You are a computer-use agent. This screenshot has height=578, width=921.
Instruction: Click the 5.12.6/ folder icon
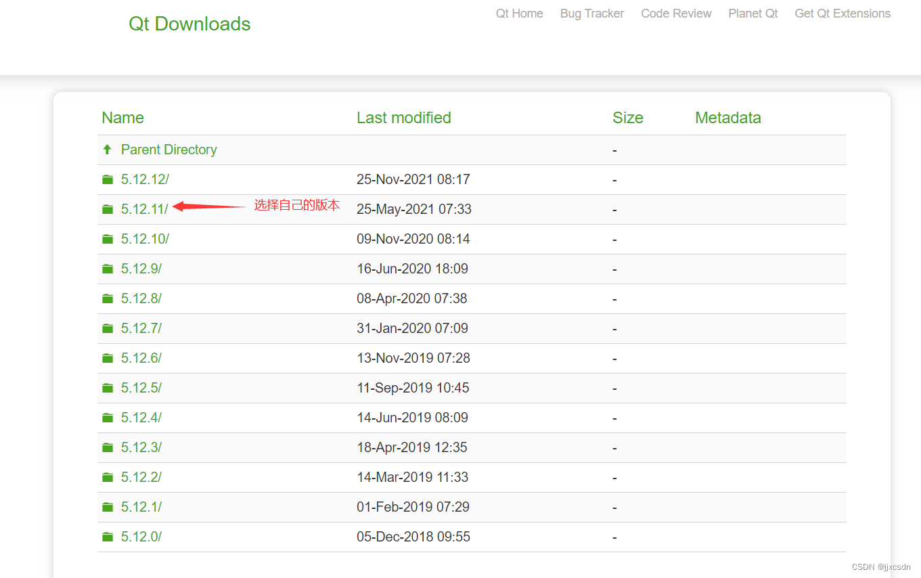(107, 358)
